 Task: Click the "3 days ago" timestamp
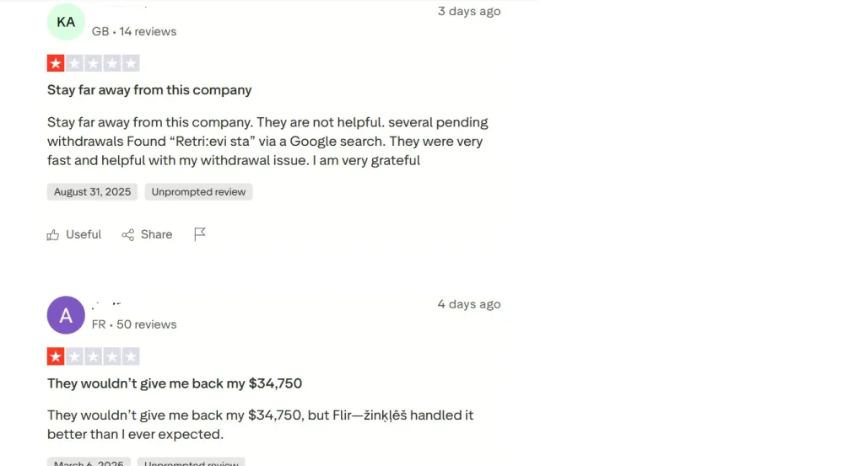(468, 11)
